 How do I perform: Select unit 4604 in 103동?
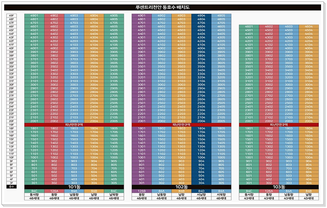pyautogui.click(x=309, y=26)
